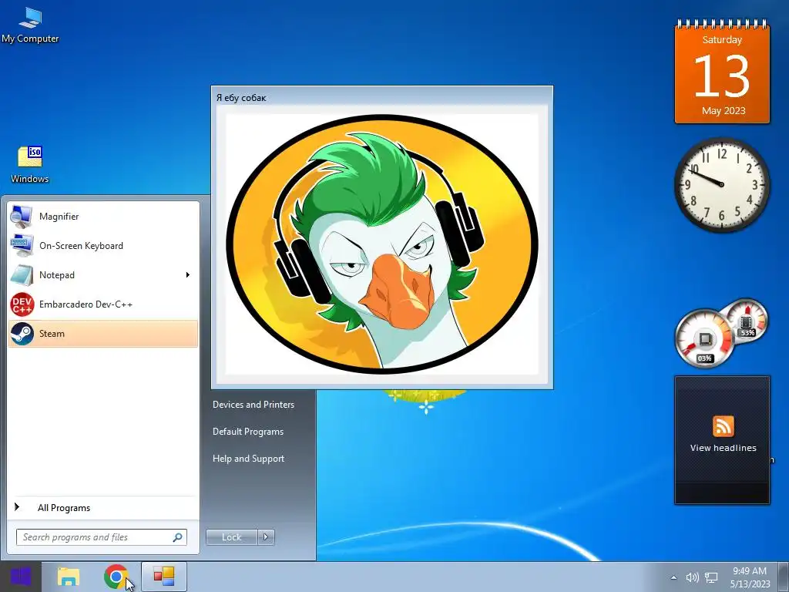Open Google Chrome from the taskbar
The image size is (789, 592).
pyautogui.click(x=116, y=577)
